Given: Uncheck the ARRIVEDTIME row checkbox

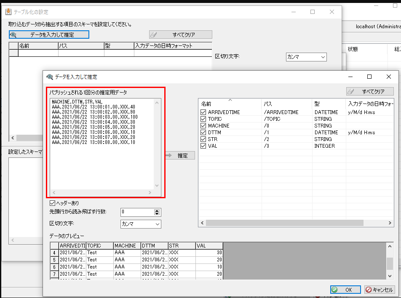Looking at the screenshot, I should point(203,112).
